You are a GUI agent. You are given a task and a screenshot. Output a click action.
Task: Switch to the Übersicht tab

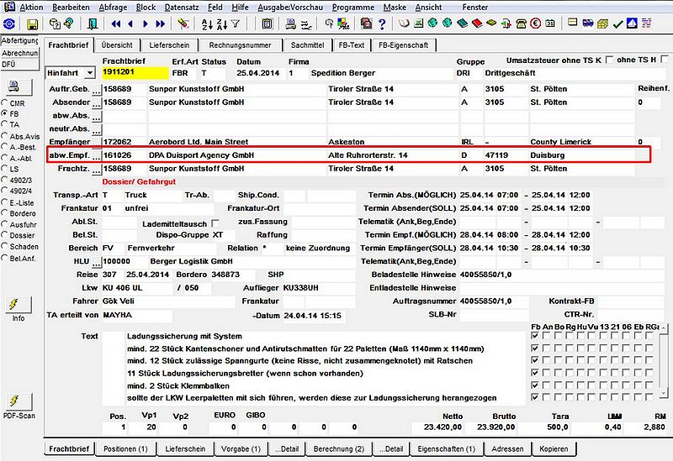tap(117, 45)
